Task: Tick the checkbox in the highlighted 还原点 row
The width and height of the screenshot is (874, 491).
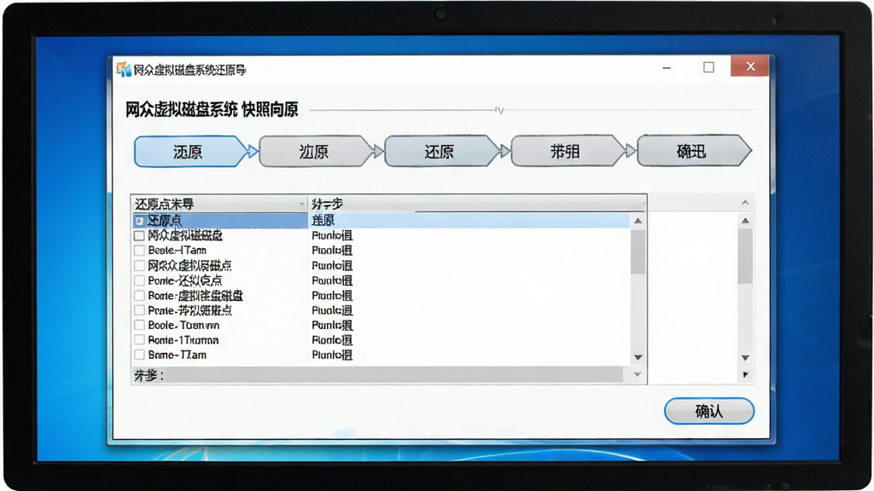Action: point(139,221)
